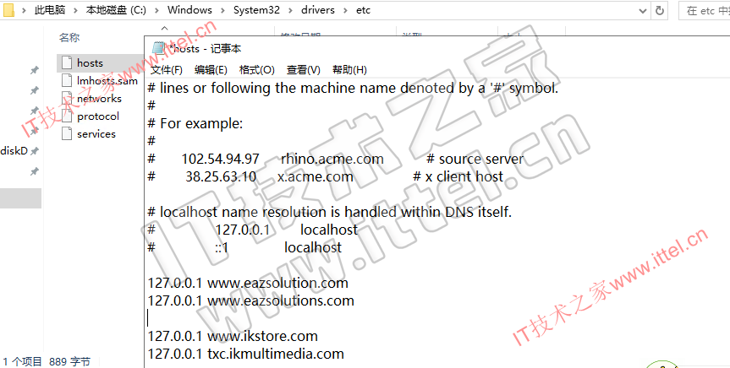The height and width of the screenshot is (368, 730).
Task: Select the protocol file
Action: click(x=98, y=116)
